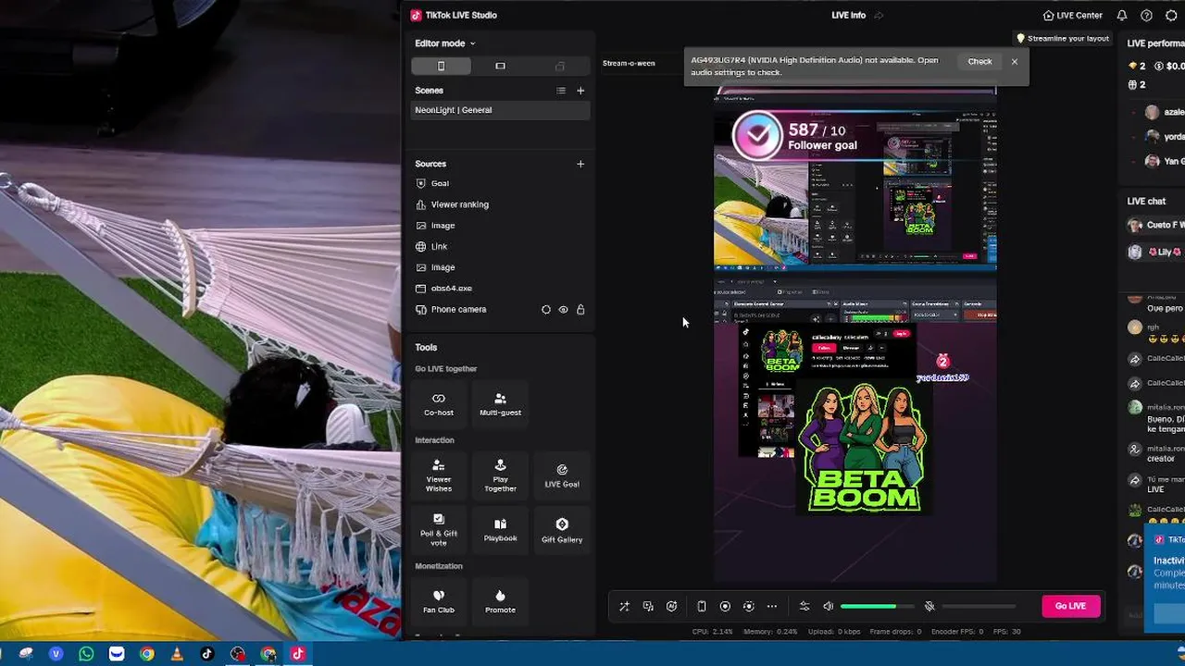Click LIVE Info header

click(848, 16)
